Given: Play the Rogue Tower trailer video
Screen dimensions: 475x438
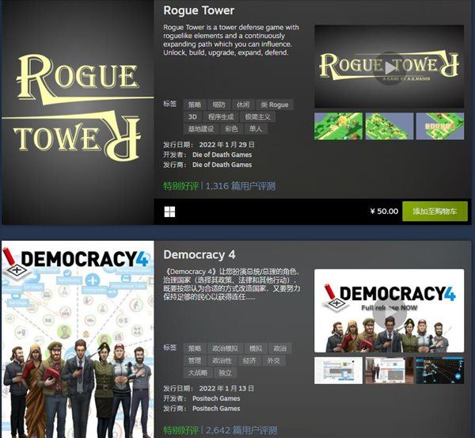Looking at the screenshot, I should pos(389,67).
